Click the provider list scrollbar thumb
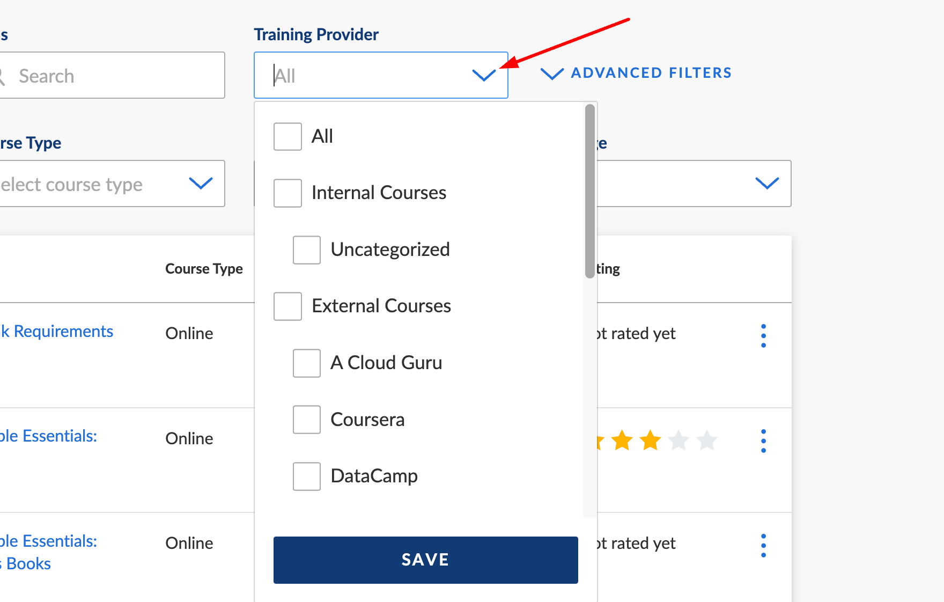The image size is (944, 602). tap(590, 192)
